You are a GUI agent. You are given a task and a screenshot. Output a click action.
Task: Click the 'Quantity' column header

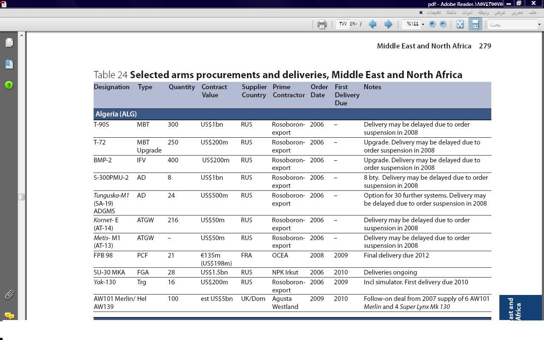coord(181,87)
